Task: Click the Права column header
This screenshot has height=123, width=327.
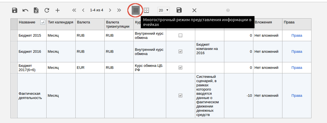Action: click(x=297, y=24)
